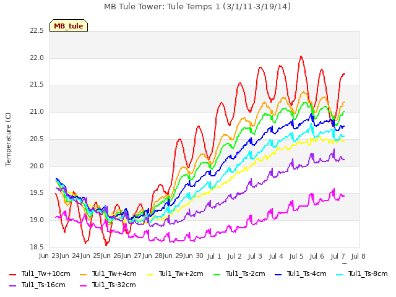This screenshot has height=297, width=396.
Task: Click the 21.5 y-axis tick label
Action: click(x=37, y=85)
